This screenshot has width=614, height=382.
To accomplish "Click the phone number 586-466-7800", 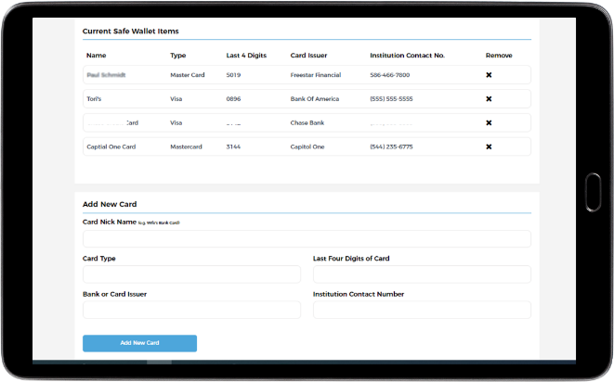I will [389, 75].
